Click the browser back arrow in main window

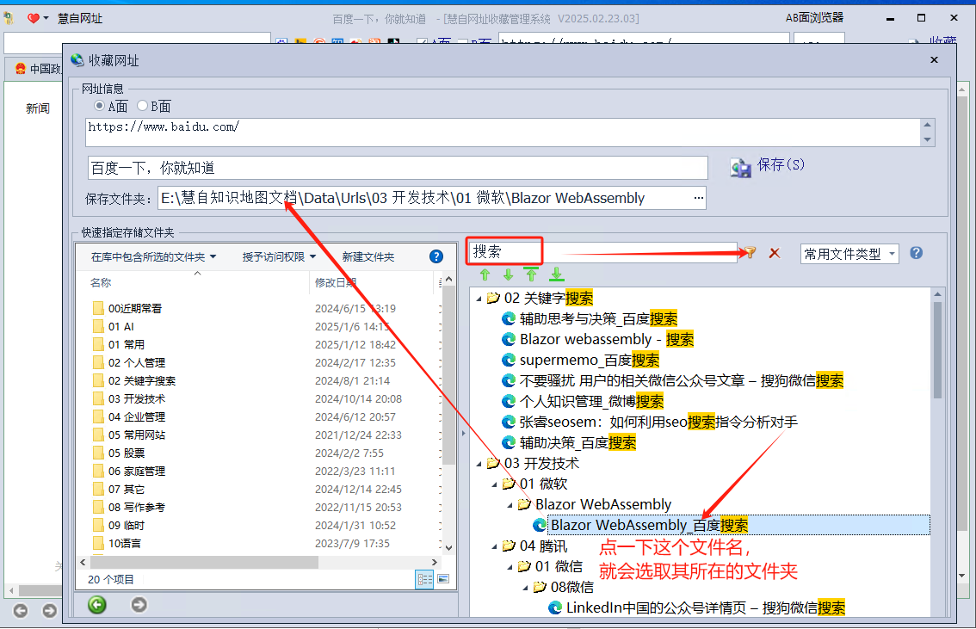pos(21,611)
